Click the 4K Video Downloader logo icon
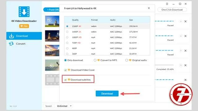Viewport: 198px width, 111px height. (24, 12)
